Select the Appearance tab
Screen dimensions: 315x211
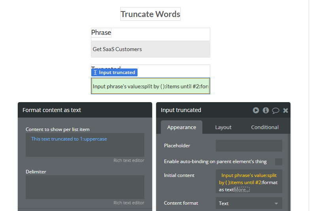(x=181, y=127)
